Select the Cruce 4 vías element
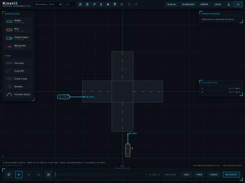This screenshot has height=183, width=245. [18, 79]
